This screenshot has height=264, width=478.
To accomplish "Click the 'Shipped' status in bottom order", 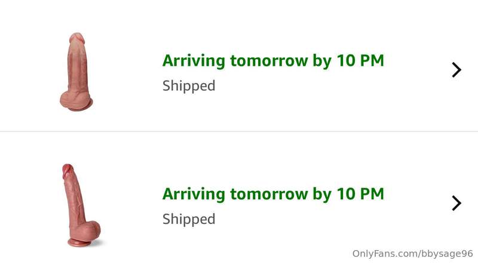I will pyautogui.click(x=189, y=219).
